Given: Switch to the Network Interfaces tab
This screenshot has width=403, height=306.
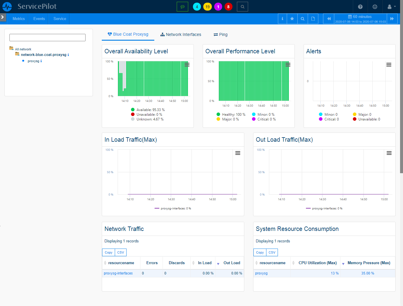Looking at the screenshot, I should pyautogui.click(x=181, y=34).
